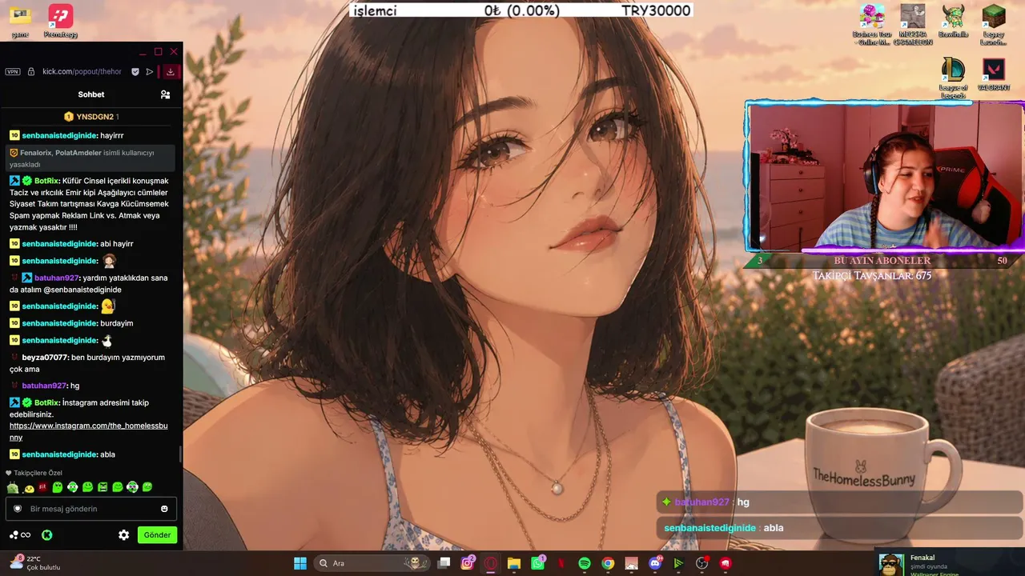Open the MECCHA CHAMELEON desktop shortcut
Image resolution: width=1025 pixels, height=576 pixels.
tap(913, 25)
